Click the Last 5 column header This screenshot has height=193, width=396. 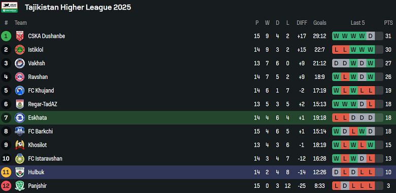357,23
